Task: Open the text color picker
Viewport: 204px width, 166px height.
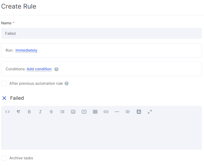Action: [139, 112]
